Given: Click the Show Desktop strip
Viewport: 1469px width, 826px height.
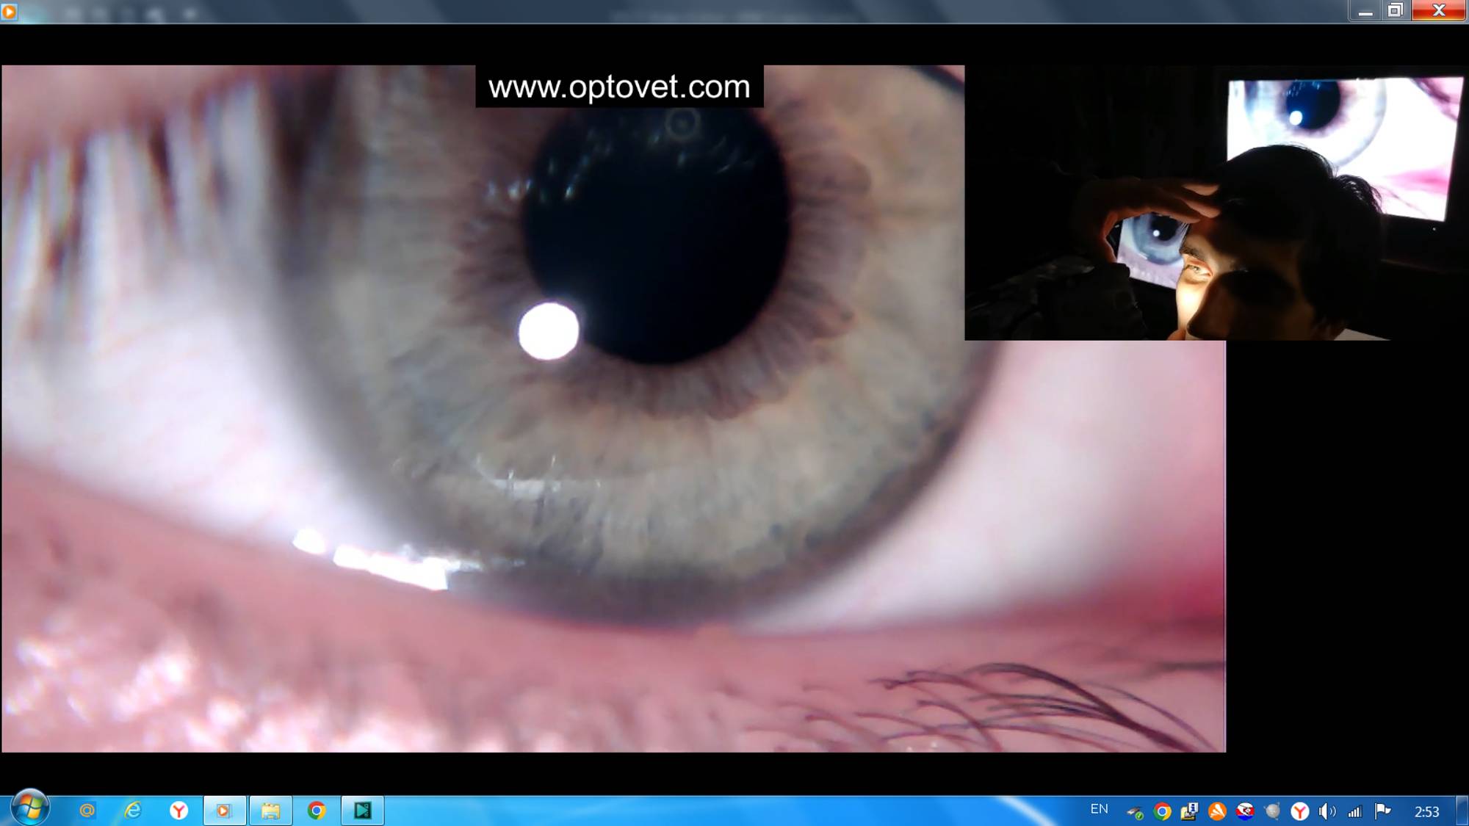Looking at the screenshot, I should (1462, 811).
